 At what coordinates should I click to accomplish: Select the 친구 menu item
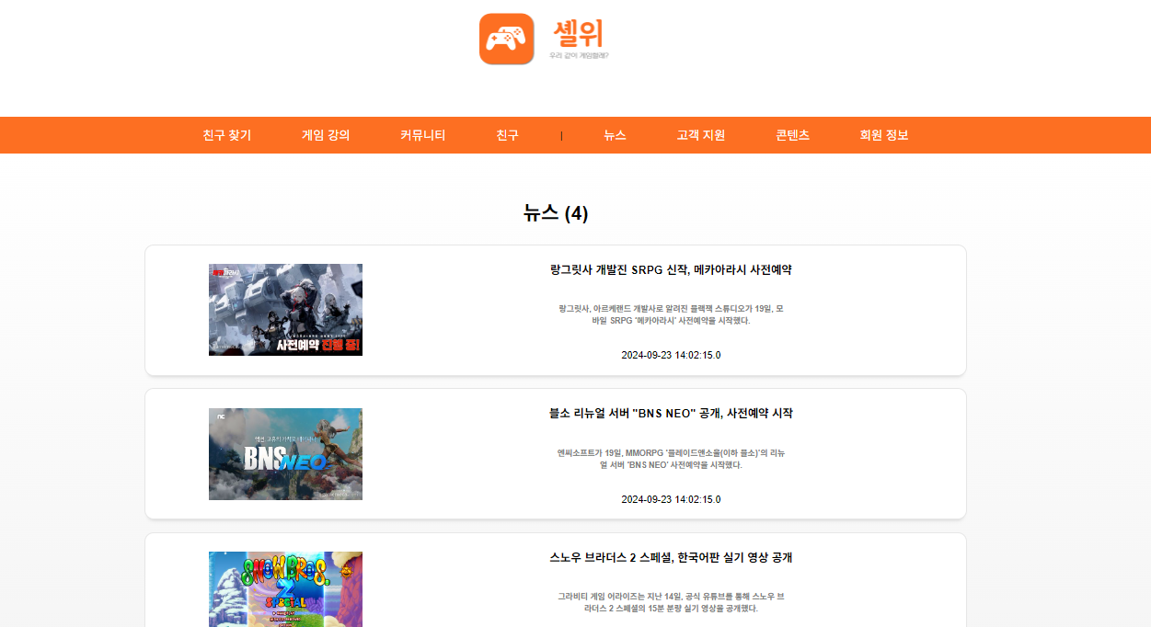coord(508,135)
